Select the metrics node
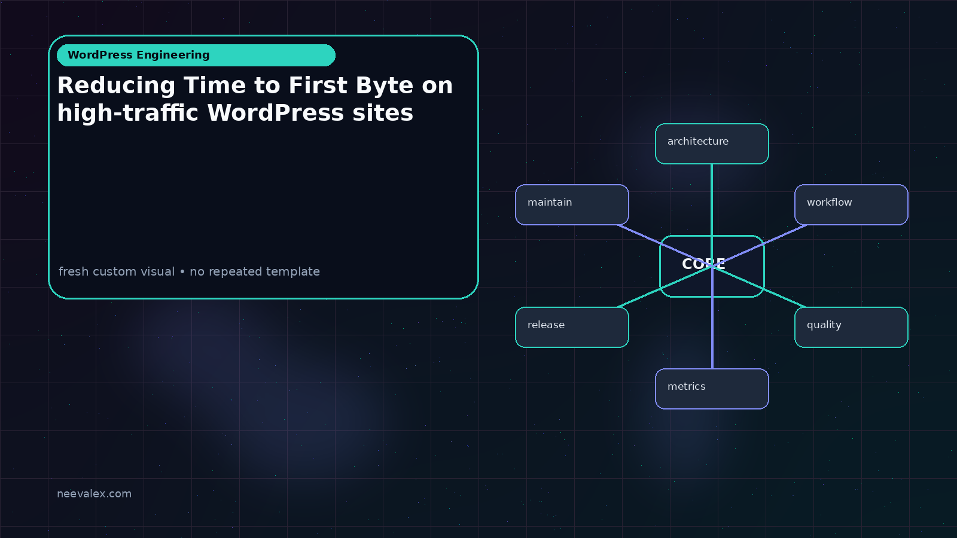This screenshot has height=538, width=957. tap(712, 389)
